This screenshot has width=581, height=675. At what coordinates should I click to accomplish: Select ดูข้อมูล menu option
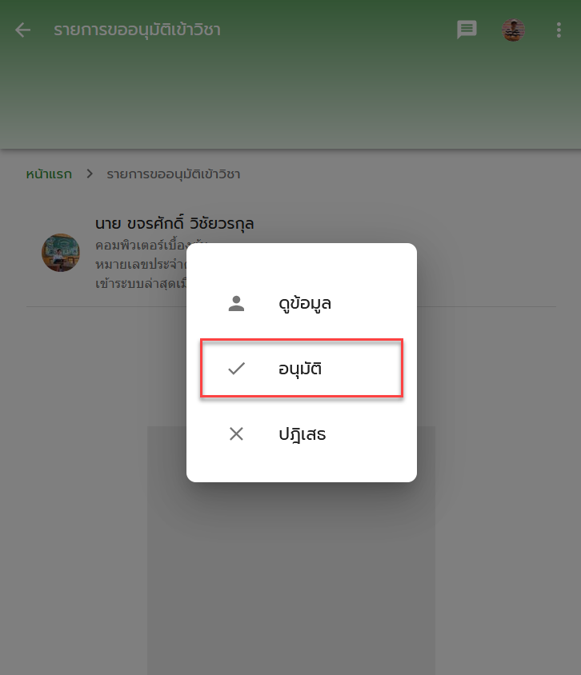click(x=302, y=303)
